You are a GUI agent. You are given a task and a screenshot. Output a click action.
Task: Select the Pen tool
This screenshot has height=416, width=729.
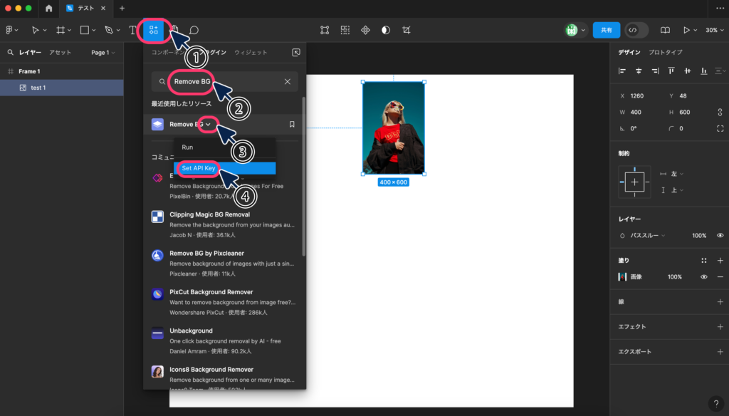107,30
